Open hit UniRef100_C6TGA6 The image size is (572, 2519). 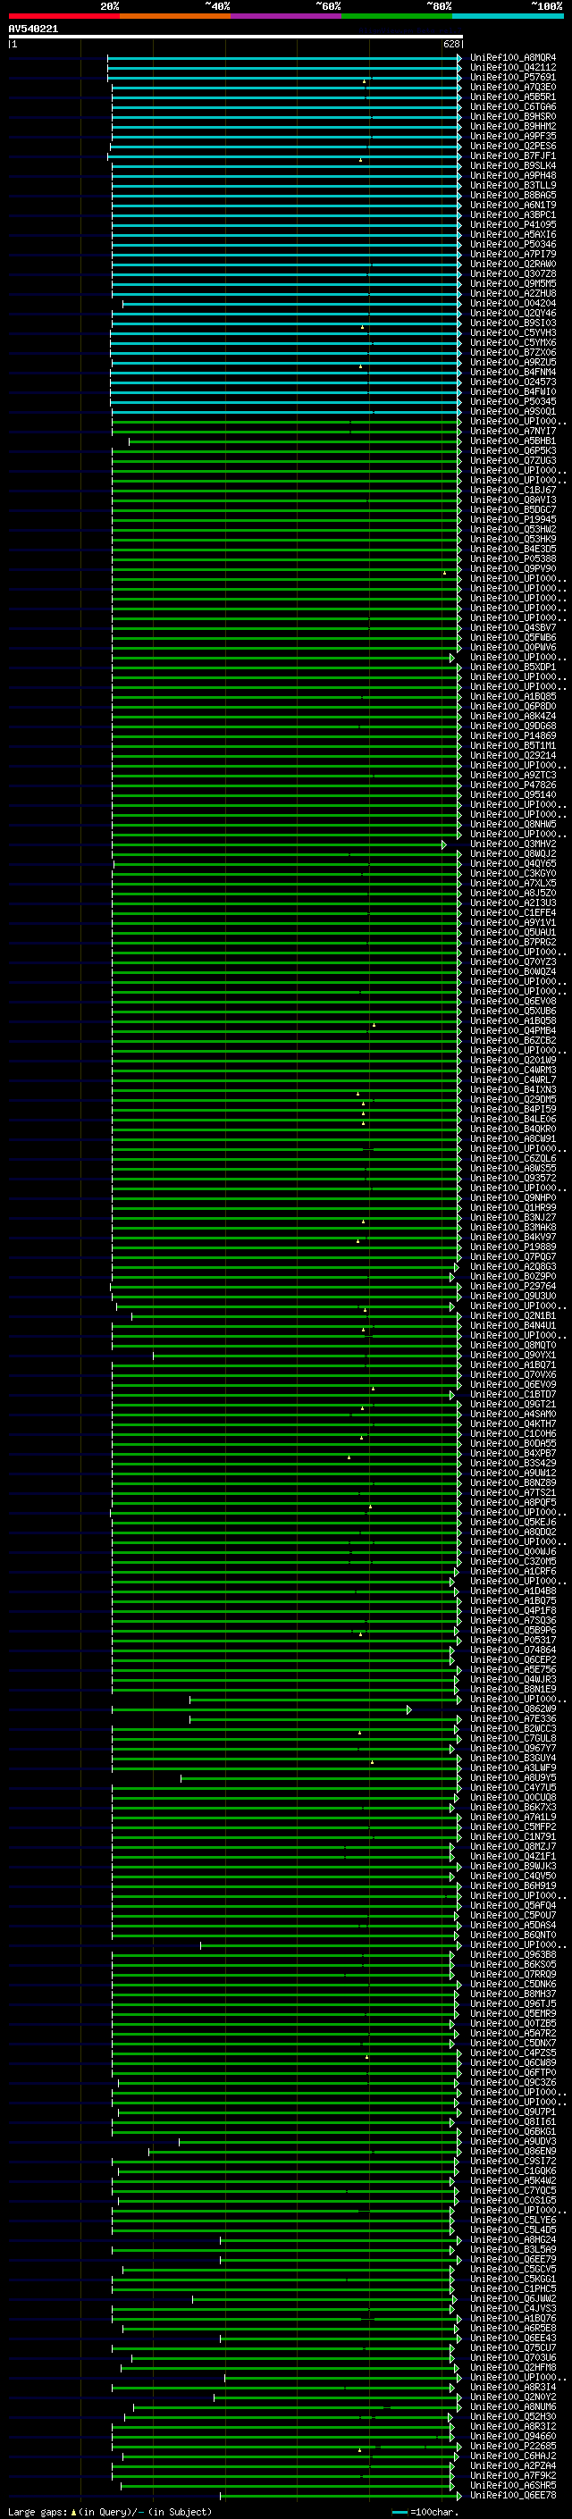coord(512,106)
